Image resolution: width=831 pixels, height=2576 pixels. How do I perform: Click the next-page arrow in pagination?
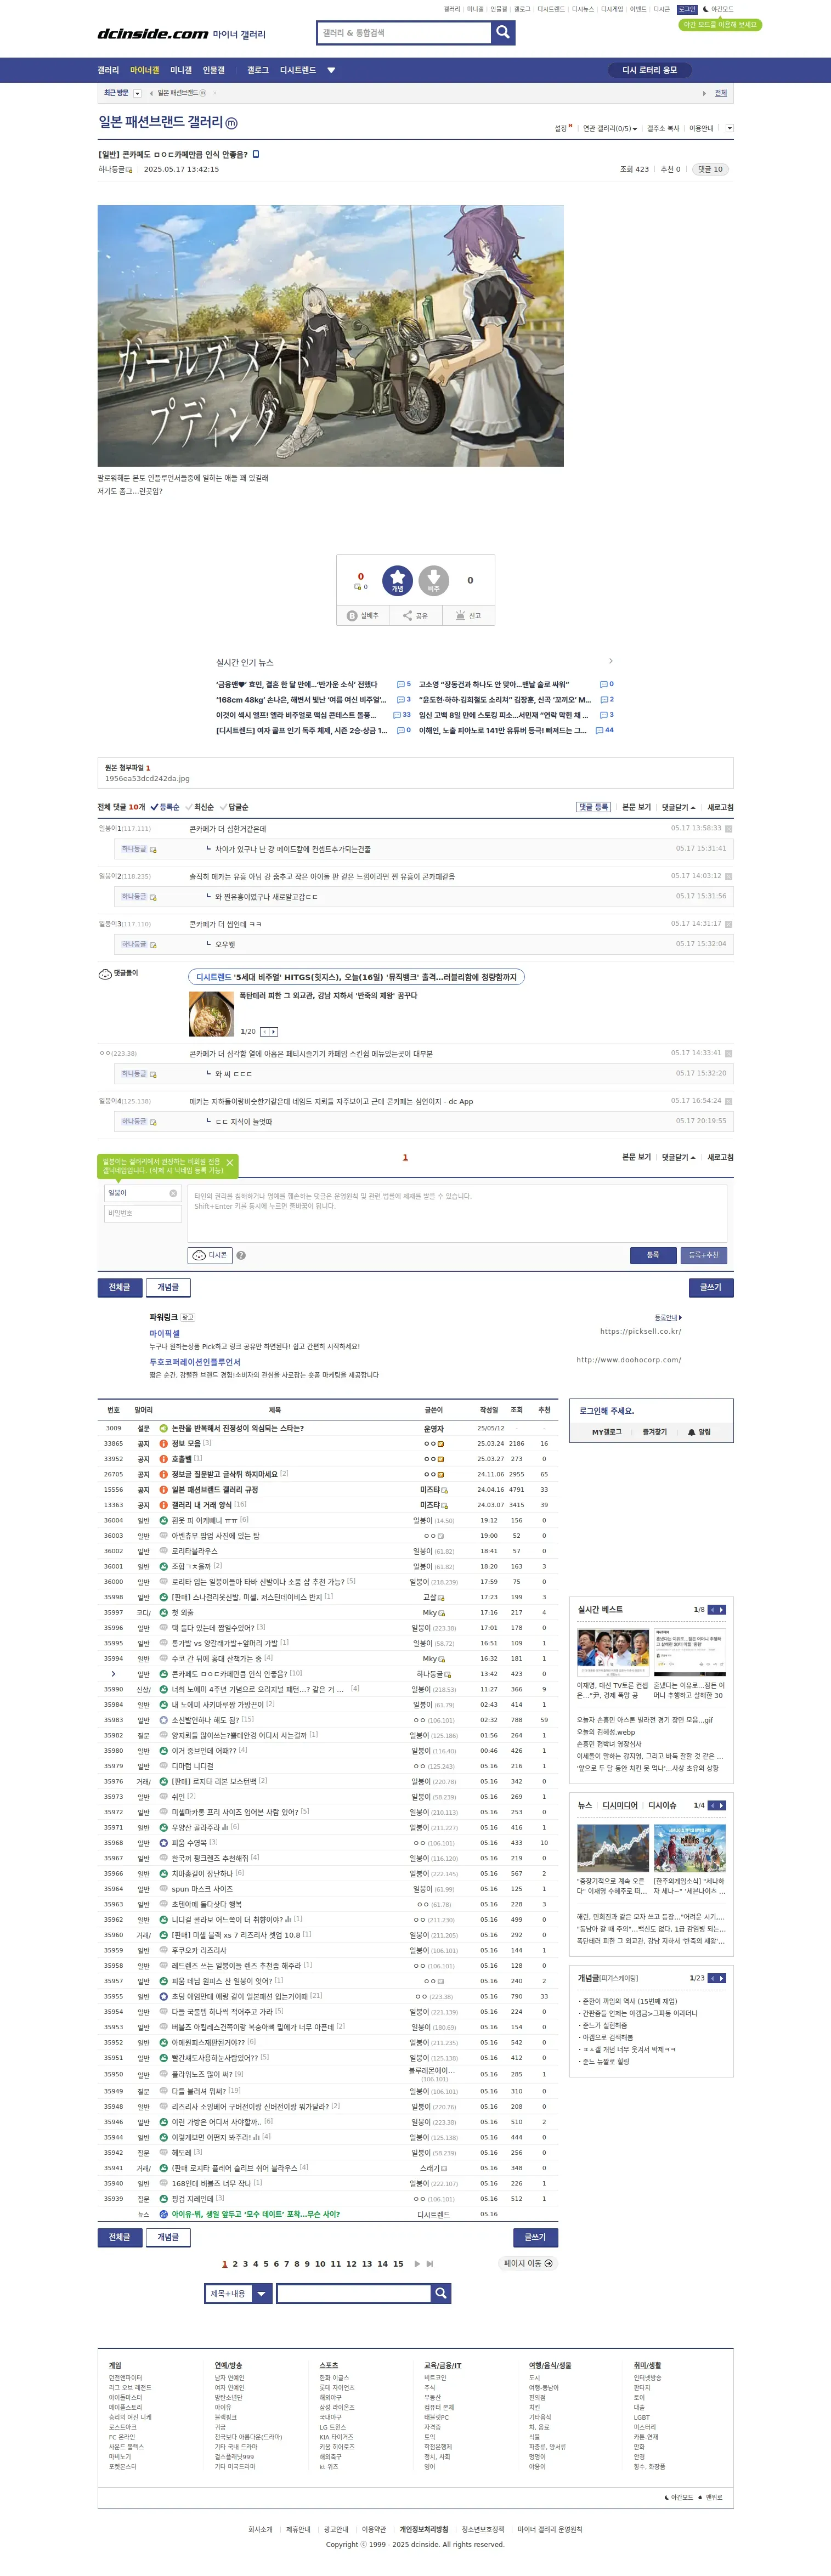coord(417,2264)
